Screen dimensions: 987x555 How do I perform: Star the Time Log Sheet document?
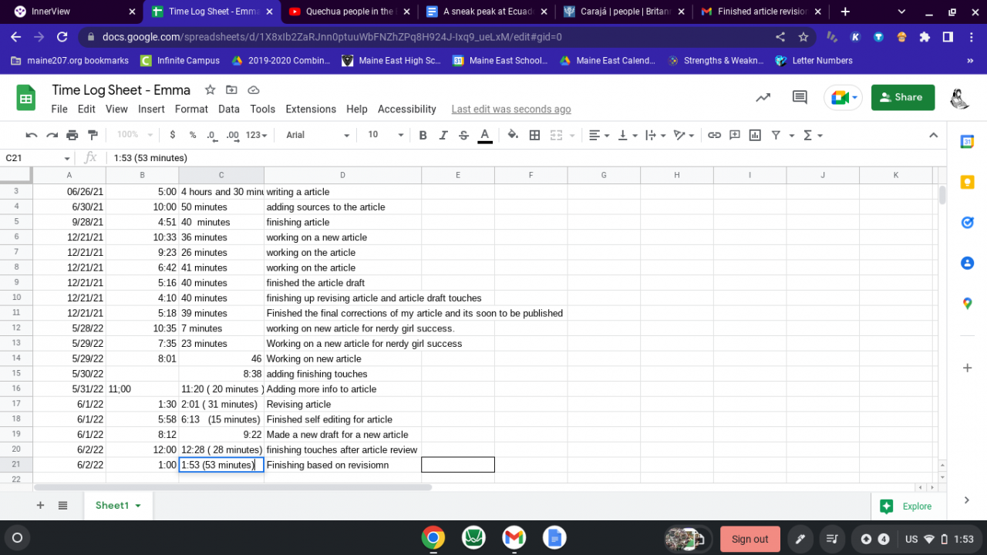click(210, 90)
